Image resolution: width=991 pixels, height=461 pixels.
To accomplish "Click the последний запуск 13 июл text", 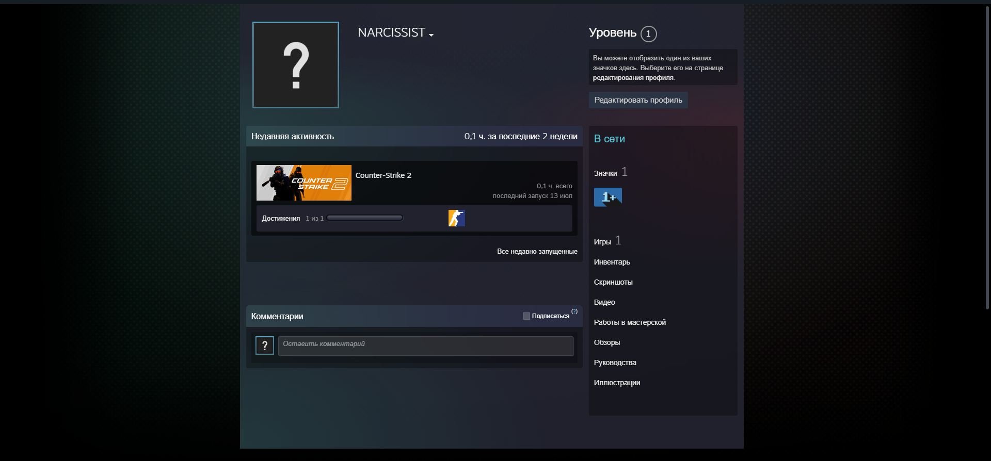I will 533,196.
